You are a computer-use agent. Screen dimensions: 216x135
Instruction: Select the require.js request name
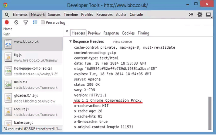(21, 109)
